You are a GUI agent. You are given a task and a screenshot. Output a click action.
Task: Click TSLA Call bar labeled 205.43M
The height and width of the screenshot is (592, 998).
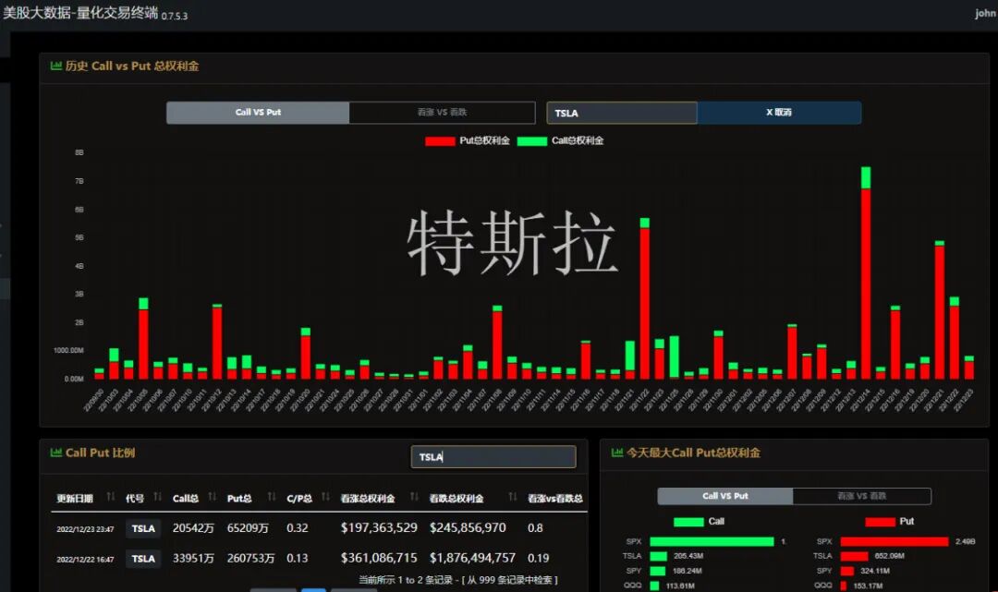pyautogui.click(x=658, y=556)
